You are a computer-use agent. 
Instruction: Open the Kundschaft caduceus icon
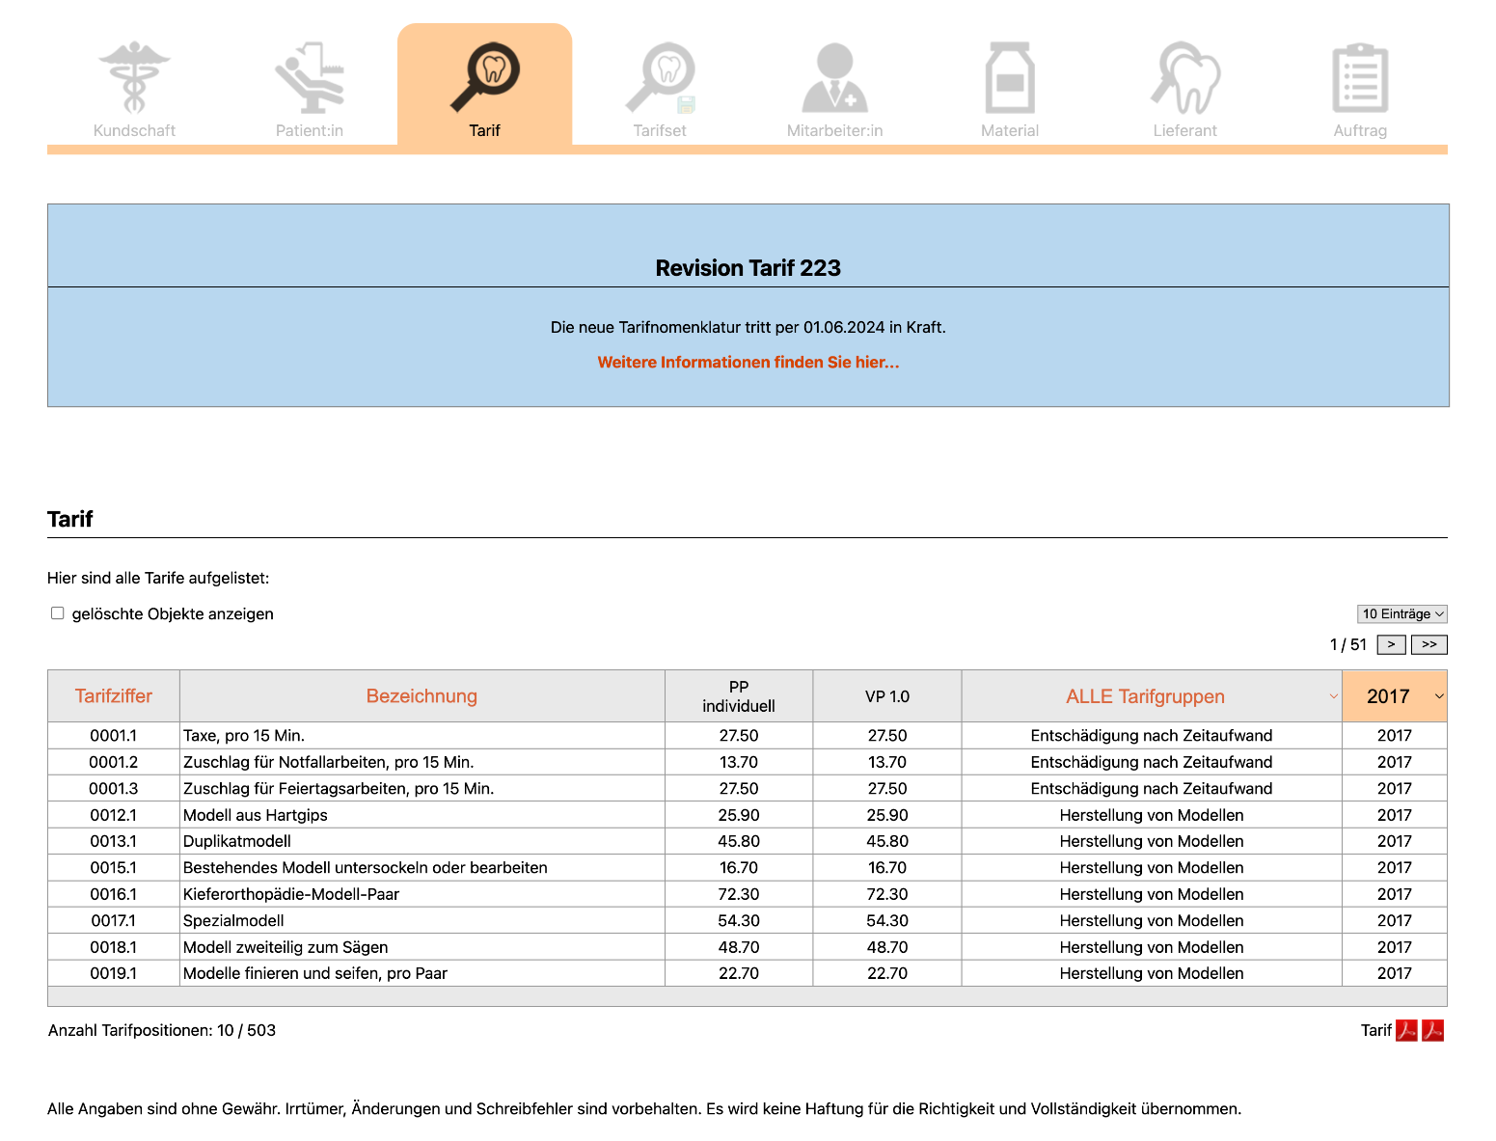click(134, 77)
